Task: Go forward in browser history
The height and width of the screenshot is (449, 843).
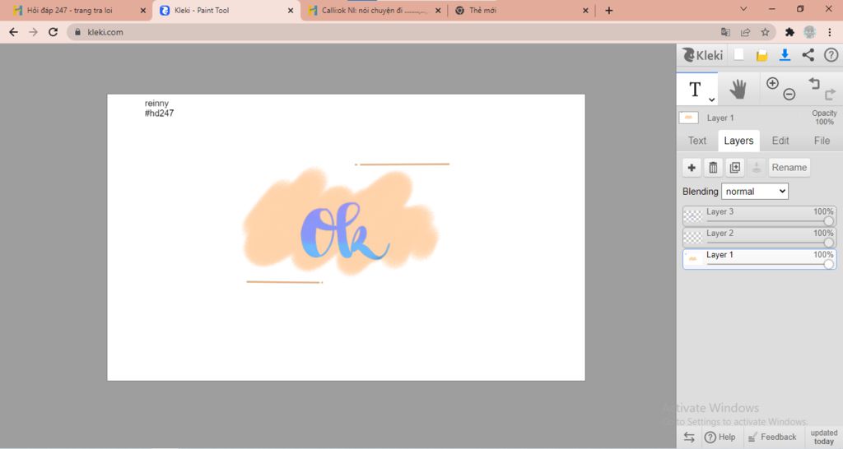Action: tap(33, 32)
